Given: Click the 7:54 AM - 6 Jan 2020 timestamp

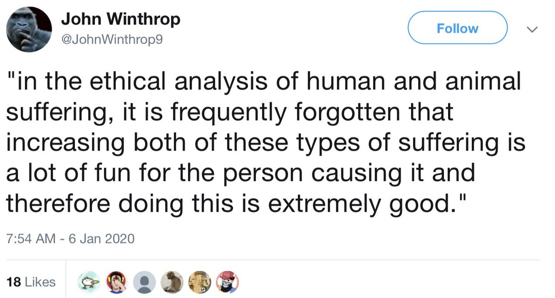Looking at the screenshot, I should (71, 239).
